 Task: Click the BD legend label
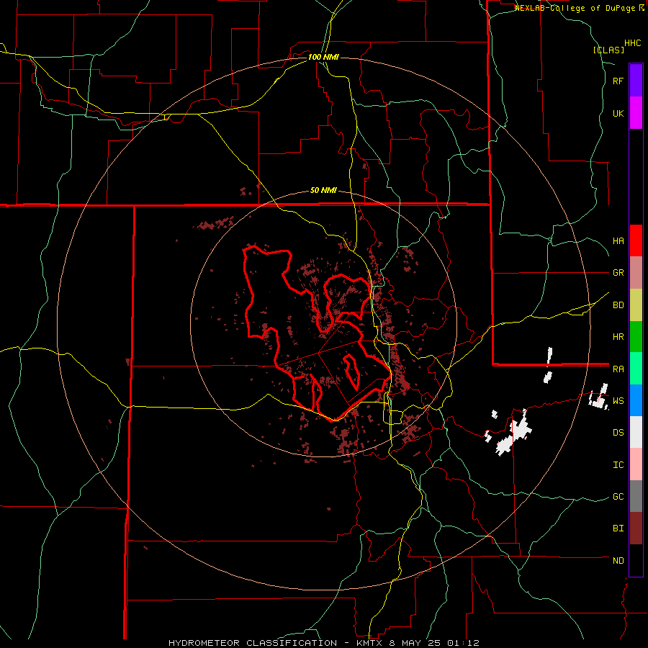618,305
